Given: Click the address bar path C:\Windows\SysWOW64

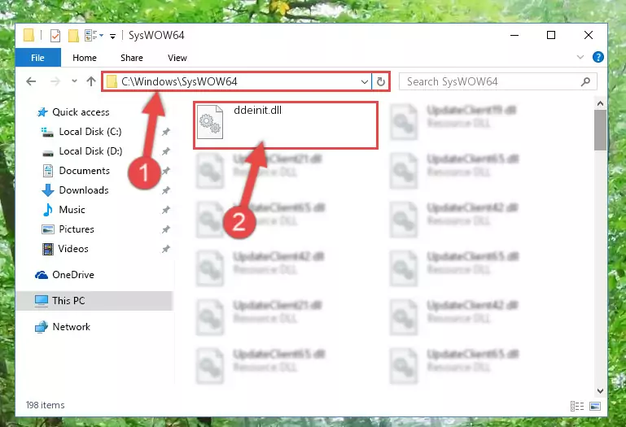Looking at the screenshot, I should (x=179, y=82).
